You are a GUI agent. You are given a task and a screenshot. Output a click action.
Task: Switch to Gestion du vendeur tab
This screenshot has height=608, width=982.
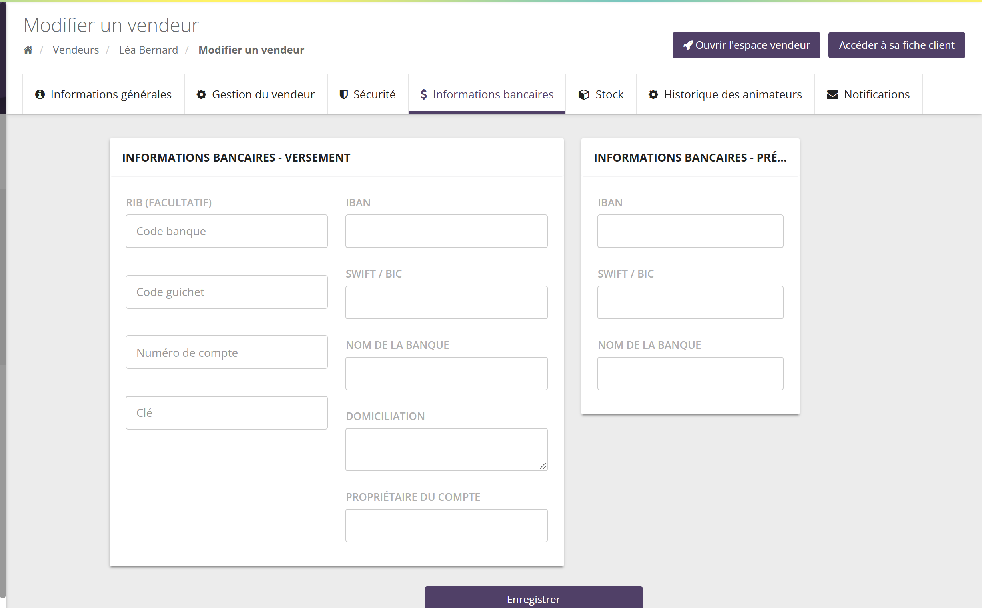(255, 94)
